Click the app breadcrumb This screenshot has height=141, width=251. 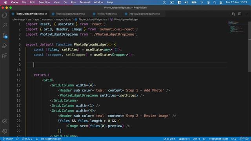tap(36, 20)
